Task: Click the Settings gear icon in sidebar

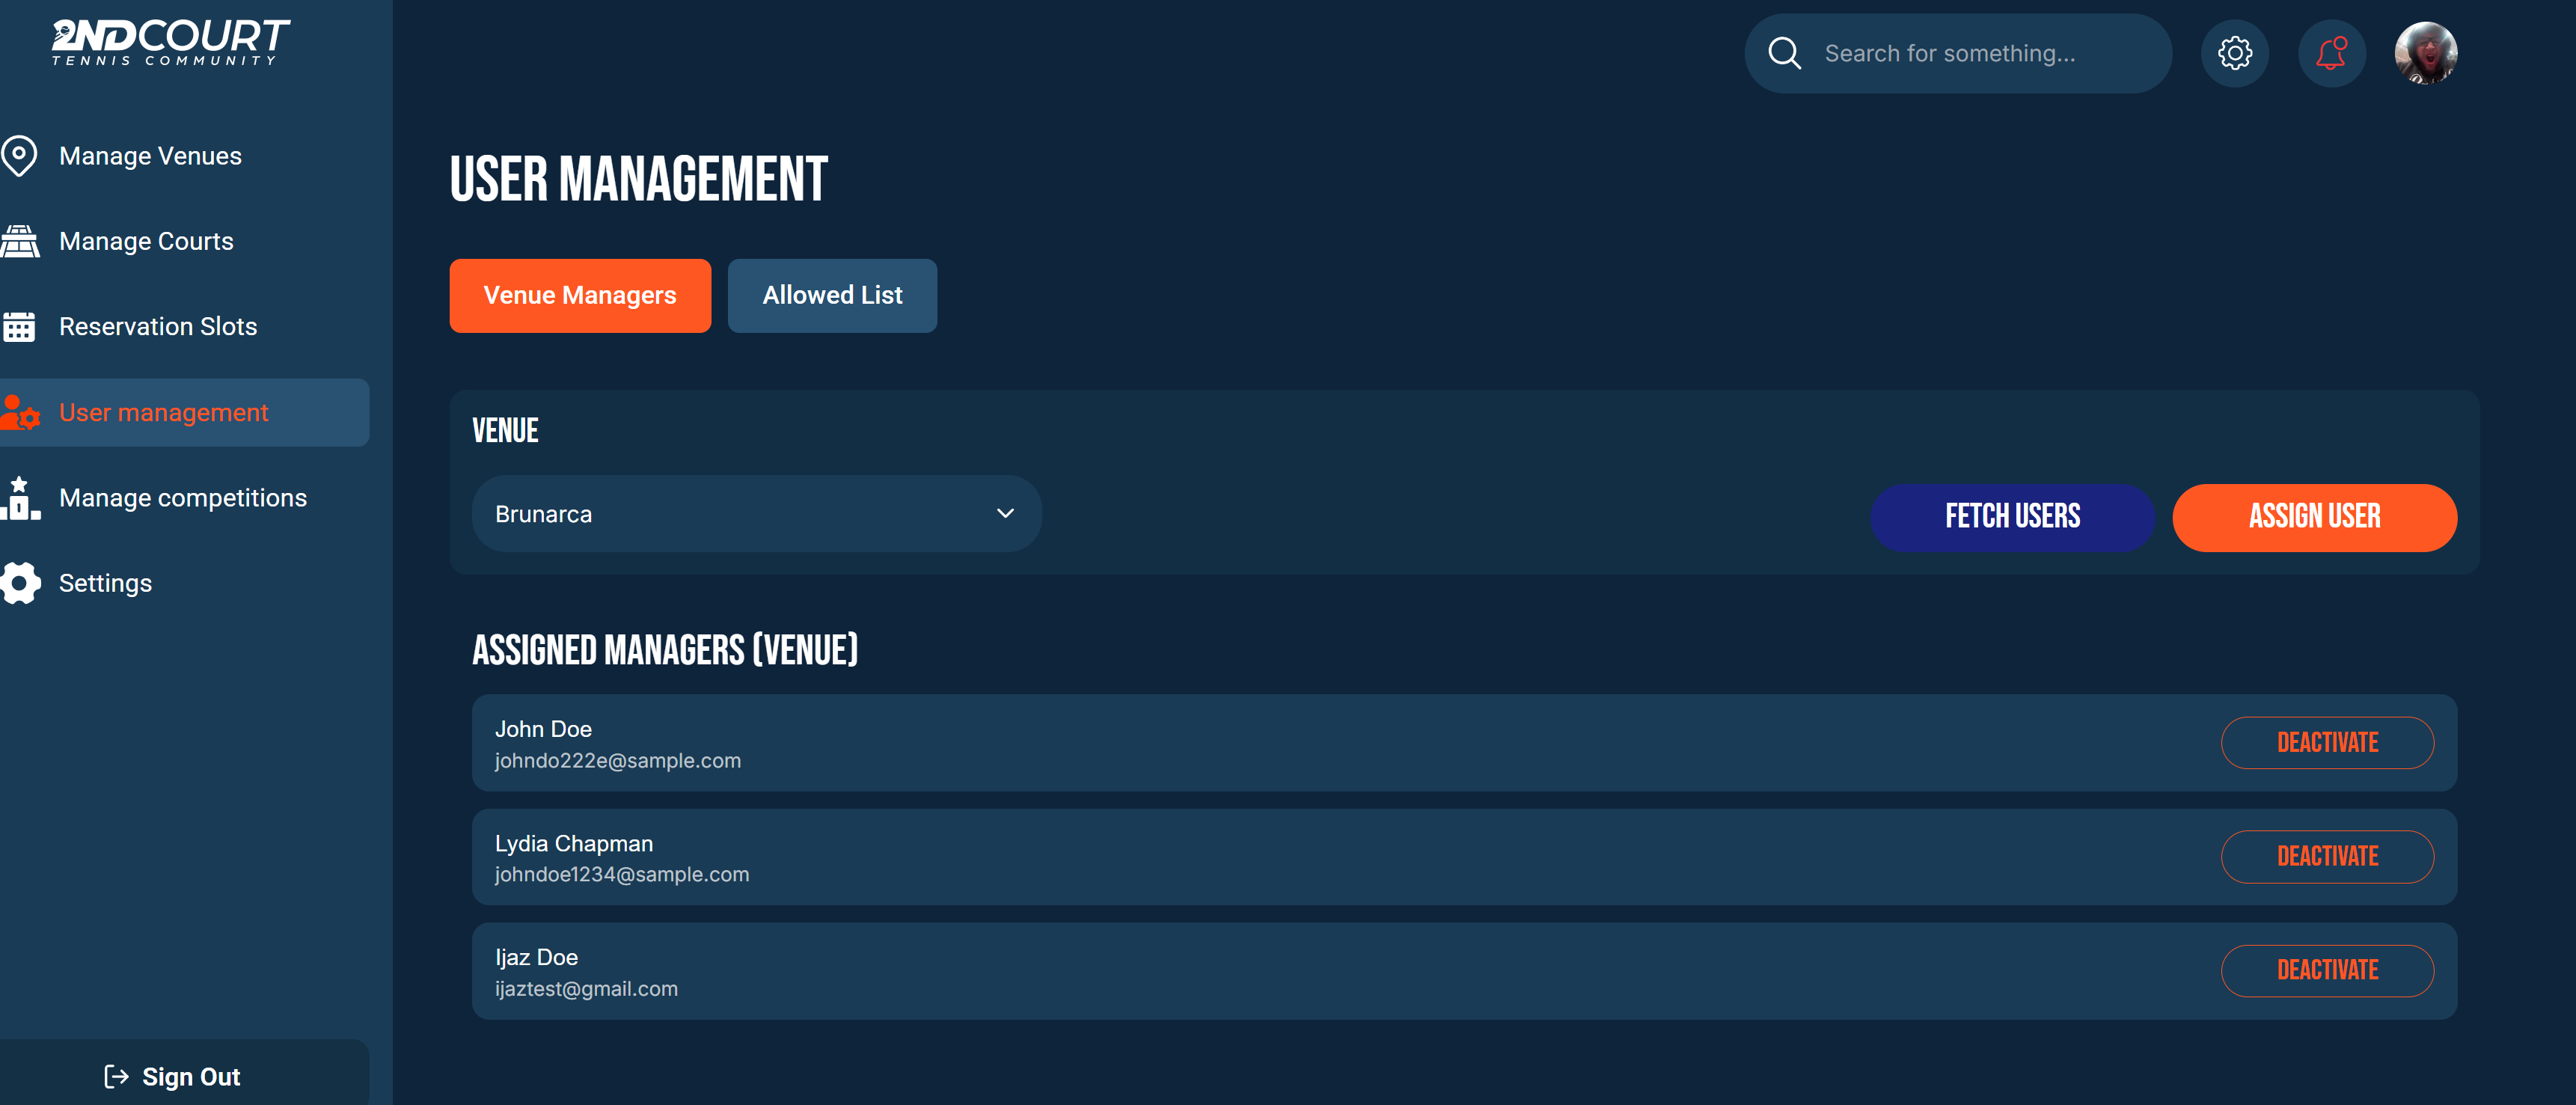Action: (x=19, y=583)
